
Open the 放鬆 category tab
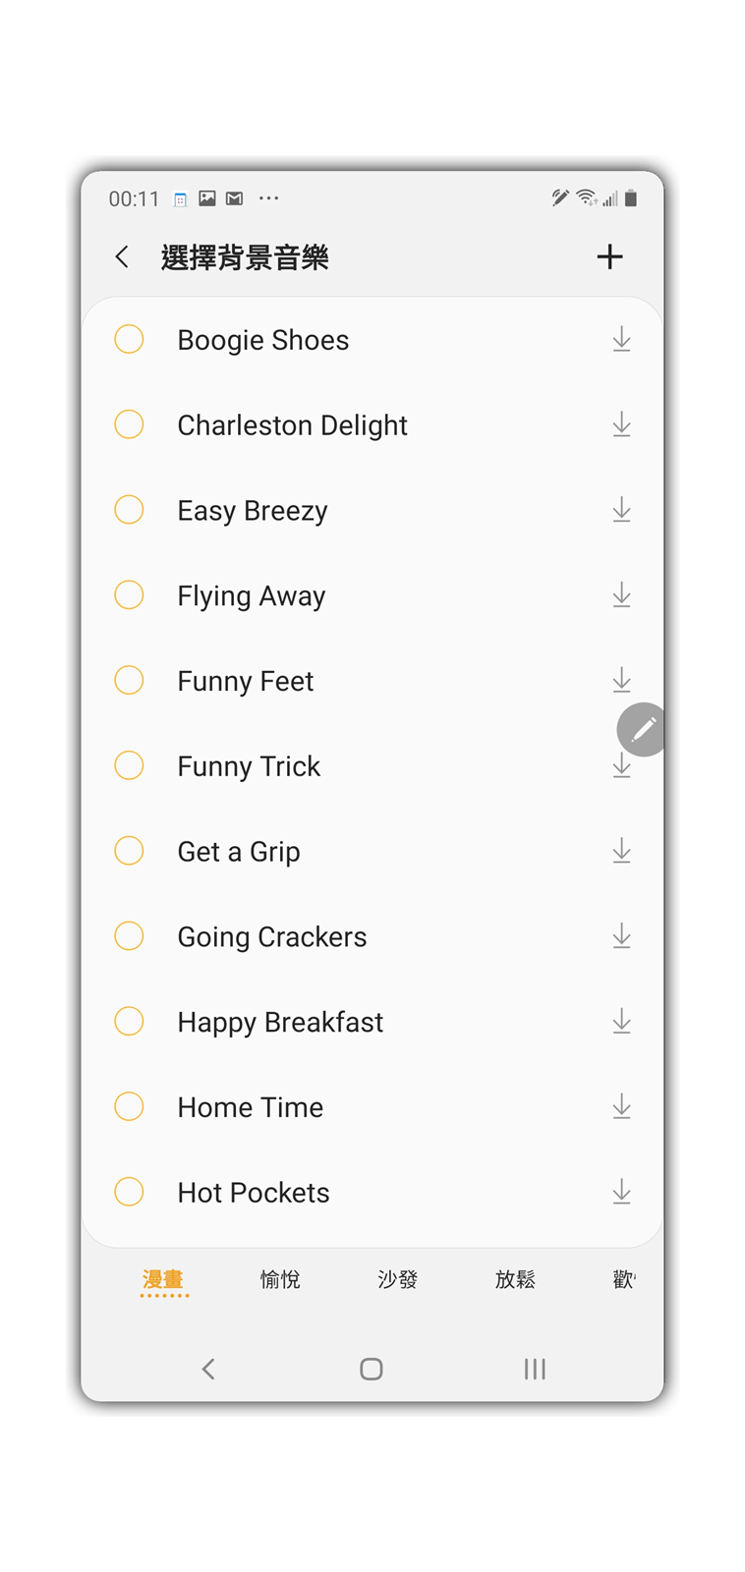515,1279
